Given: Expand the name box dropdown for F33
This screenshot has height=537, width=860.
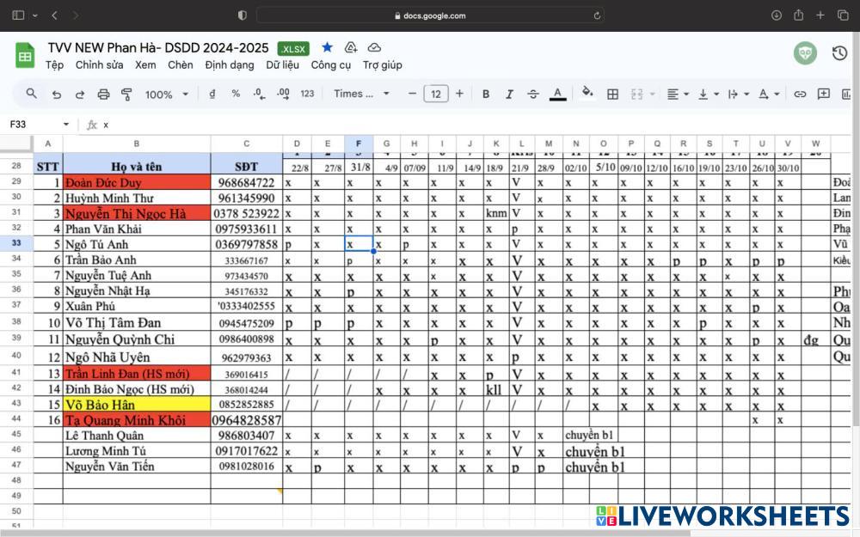Looking at the screenshot, I should coord(66,125).
